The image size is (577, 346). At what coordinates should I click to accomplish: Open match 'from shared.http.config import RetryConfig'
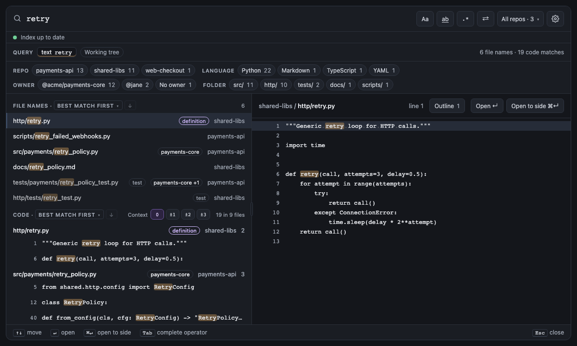pyautogui.click(x=129, y=287)
